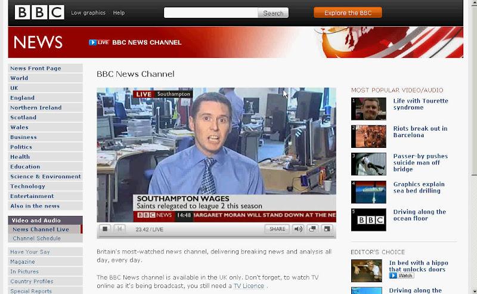Open the Low graphics link
The height and width of the screenshot is (294, 477).
click(88, 13)
